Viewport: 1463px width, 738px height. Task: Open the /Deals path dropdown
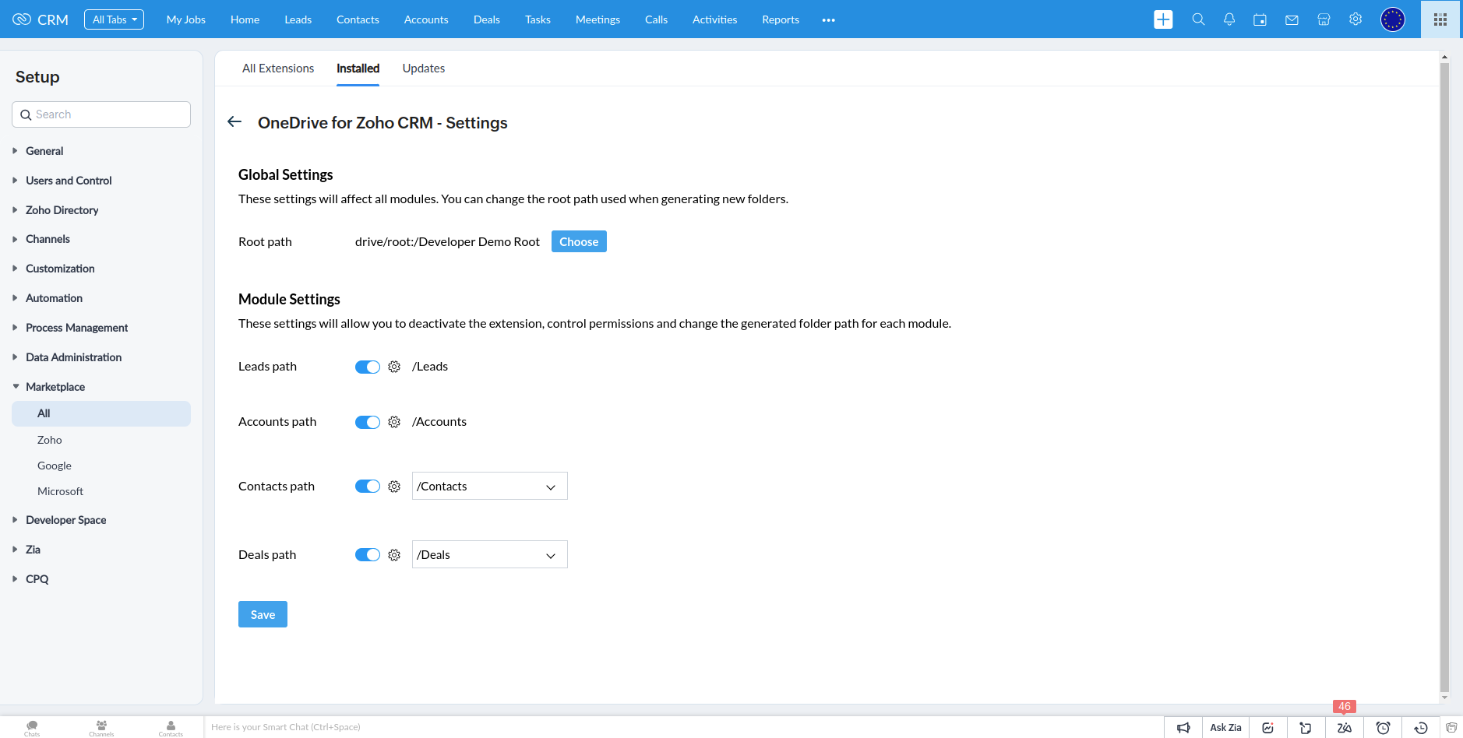489,554
